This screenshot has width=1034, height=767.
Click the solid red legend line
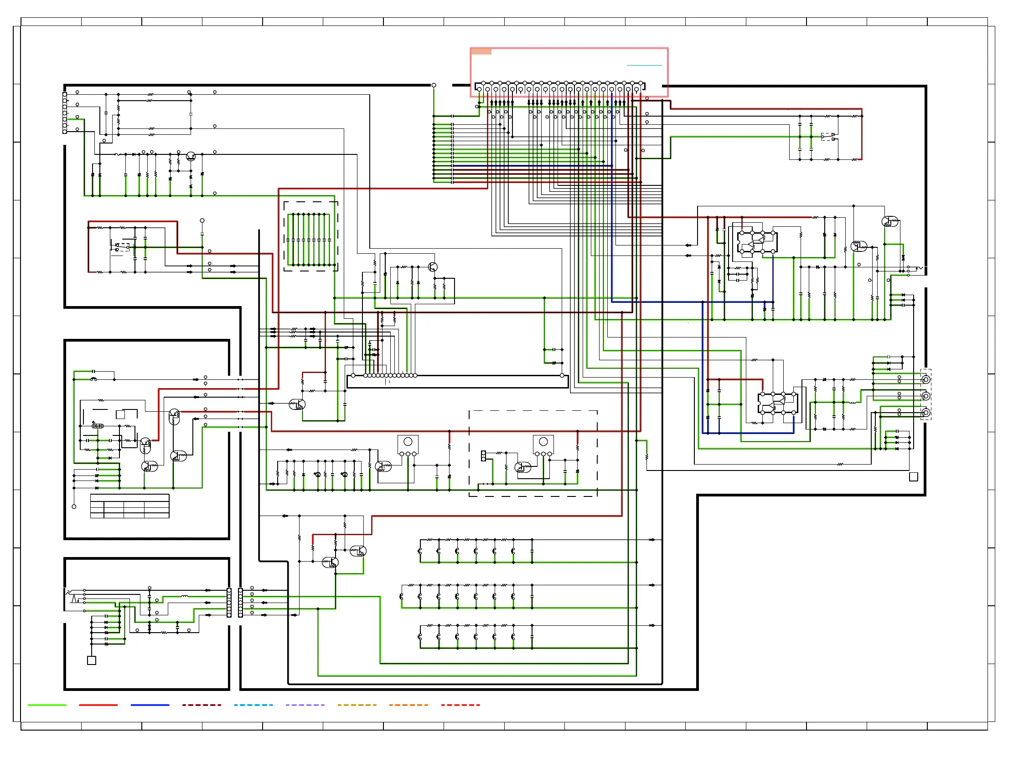coord(98,705)
